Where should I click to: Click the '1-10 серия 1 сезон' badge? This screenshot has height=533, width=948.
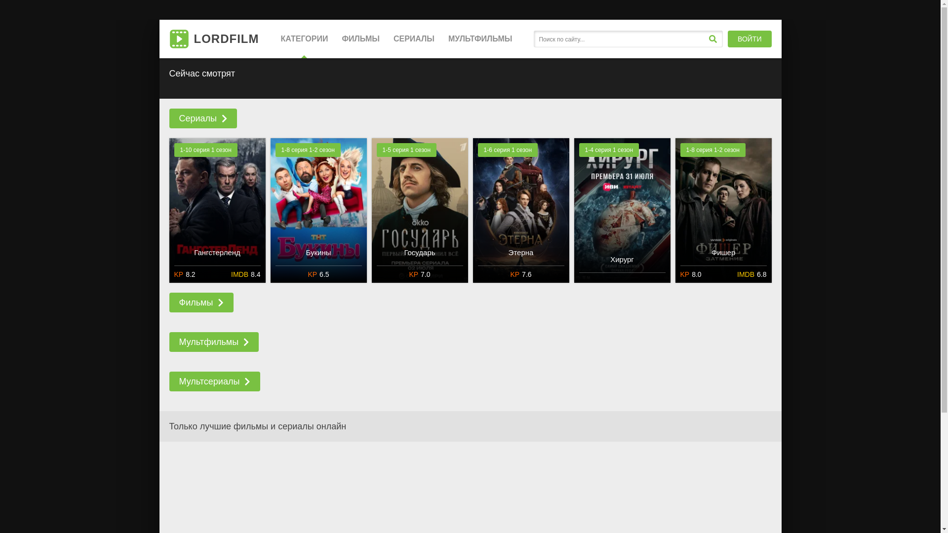coord(206,150)
